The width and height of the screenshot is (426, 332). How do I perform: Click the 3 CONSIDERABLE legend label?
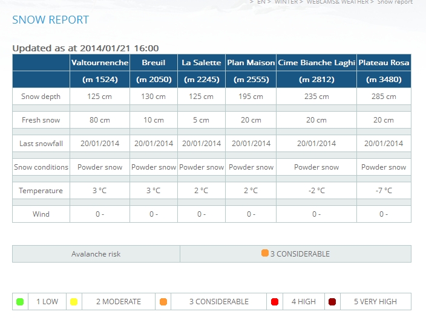pyautogui.click(x=219, y=302)
